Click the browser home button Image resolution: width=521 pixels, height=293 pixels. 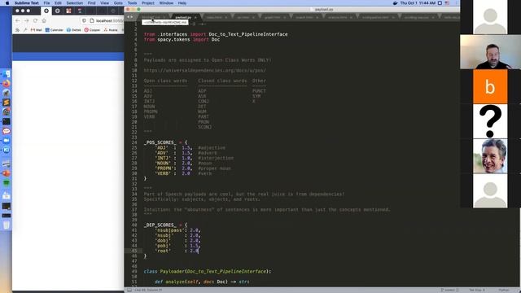click(x=44, y=20)
